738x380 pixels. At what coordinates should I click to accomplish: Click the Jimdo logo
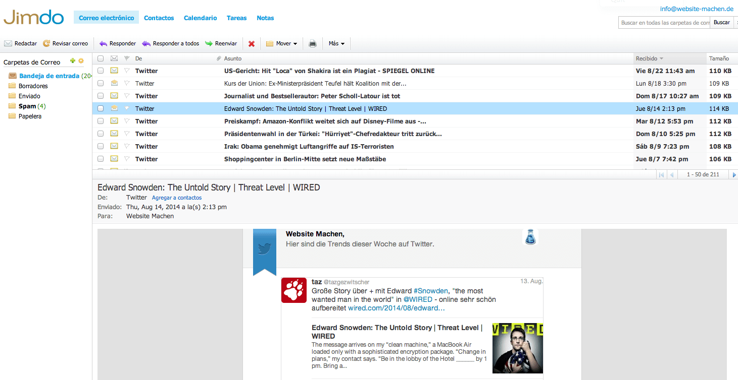pos(33,17)
